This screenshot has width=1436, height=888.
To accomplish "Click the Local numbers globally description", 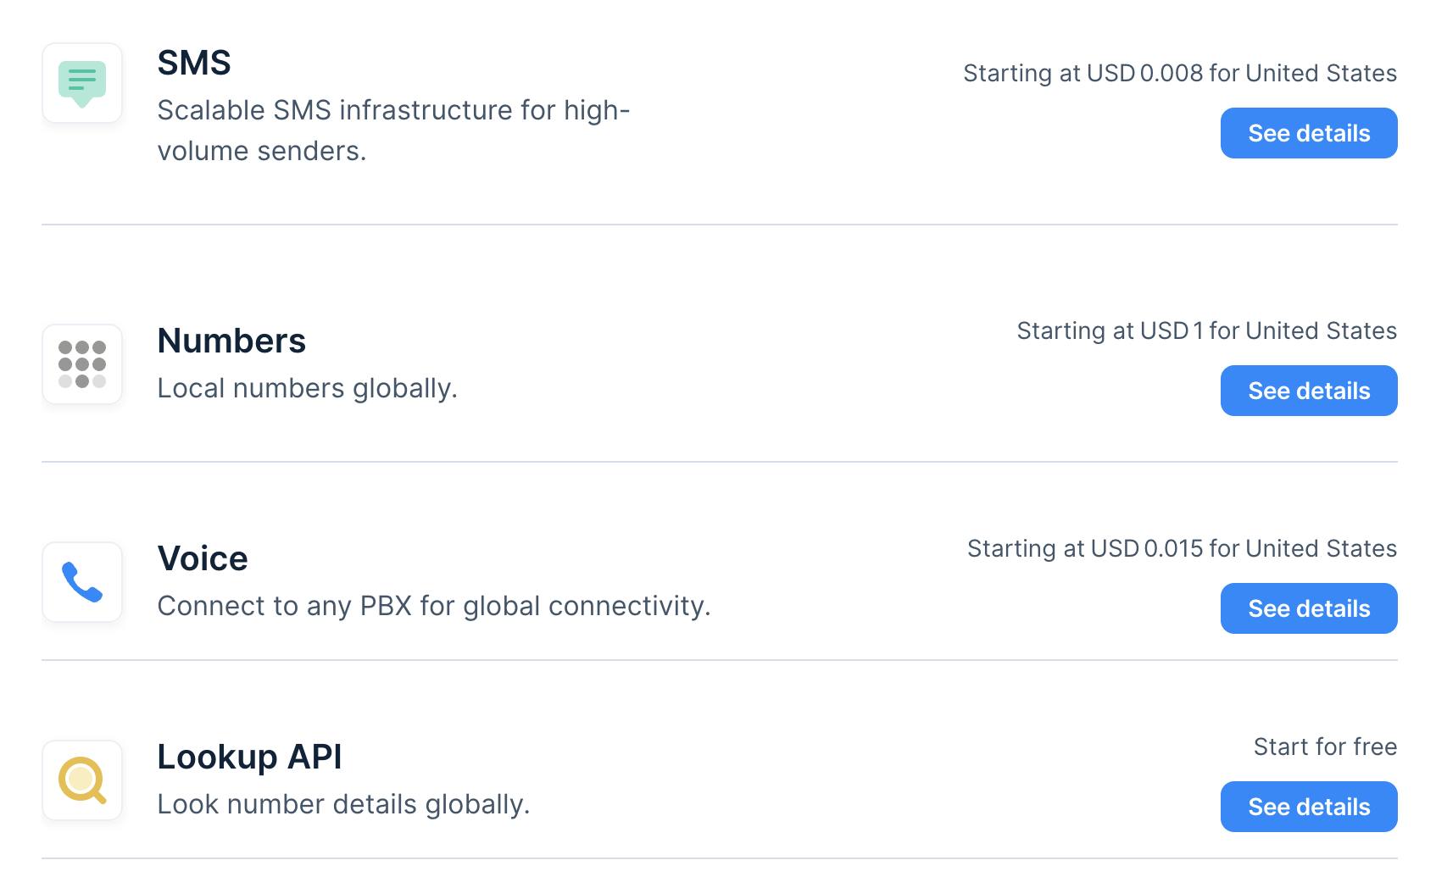I will pyautogui.click(x=307, y=388).
